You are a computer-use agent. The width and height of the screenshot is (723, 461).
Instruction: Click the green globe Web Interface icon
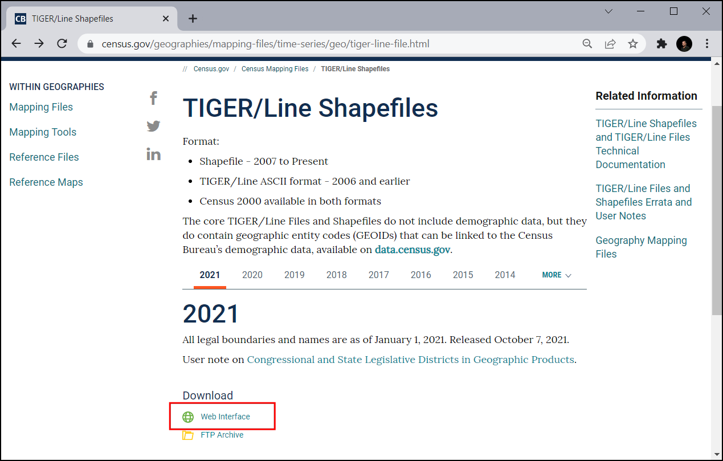pos(188,417)
